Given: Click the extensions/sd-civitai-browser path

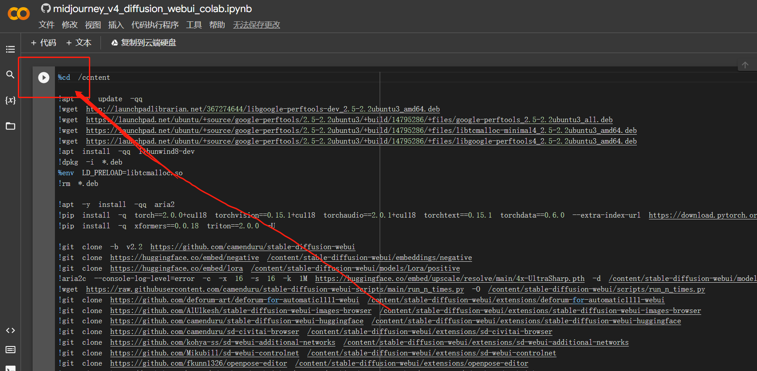Looking at the screenshot, I should [430, 332].
